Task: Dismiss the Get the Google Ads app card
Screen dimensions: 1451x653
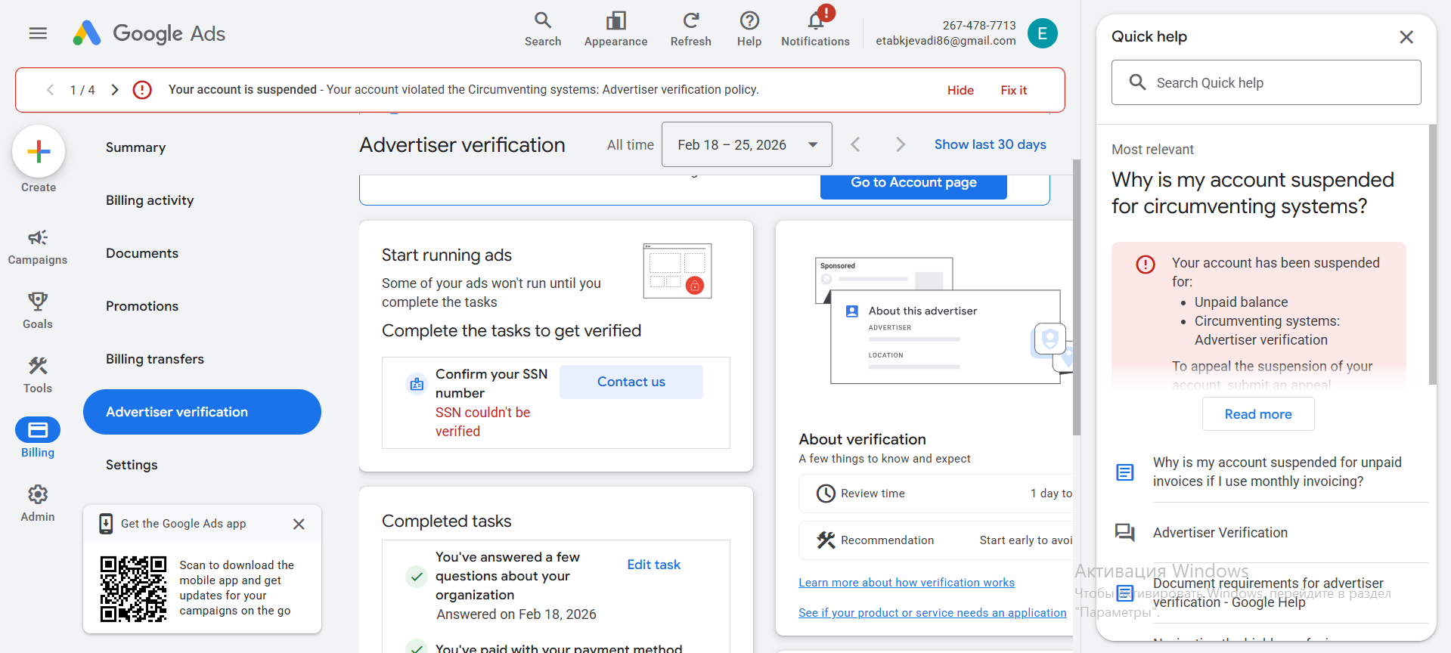Action: 299,524
